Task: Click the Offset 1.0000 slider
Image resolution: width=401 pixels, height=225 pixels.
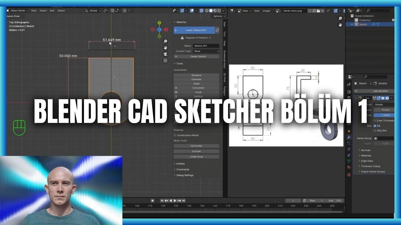Action: [x=384, y=115]
